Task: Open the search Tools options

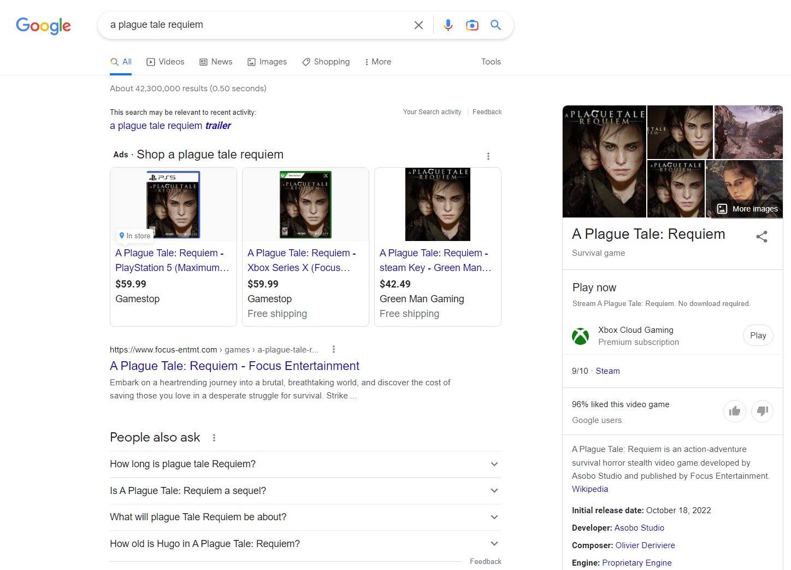Action: (491, 62)
